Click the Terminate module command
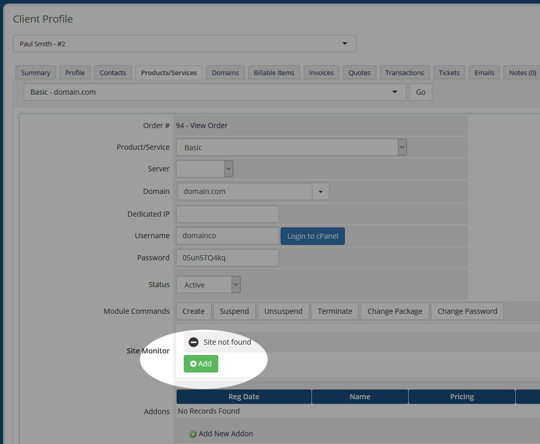Image resolution: width=540 pixels, height=444 pixels. (335, 311)
